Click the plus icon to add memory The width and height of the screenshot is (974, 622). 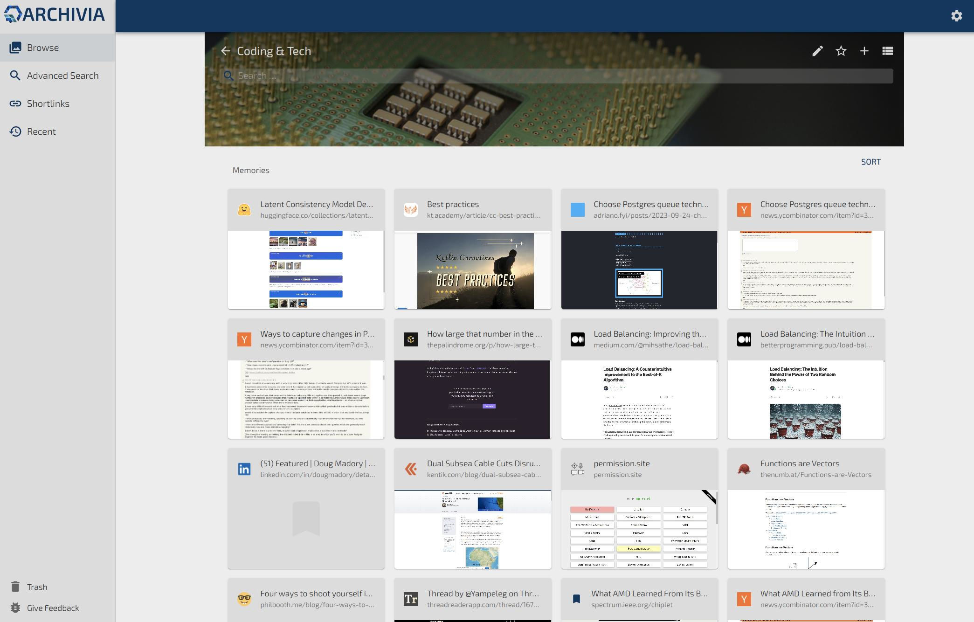pos(864,51)
